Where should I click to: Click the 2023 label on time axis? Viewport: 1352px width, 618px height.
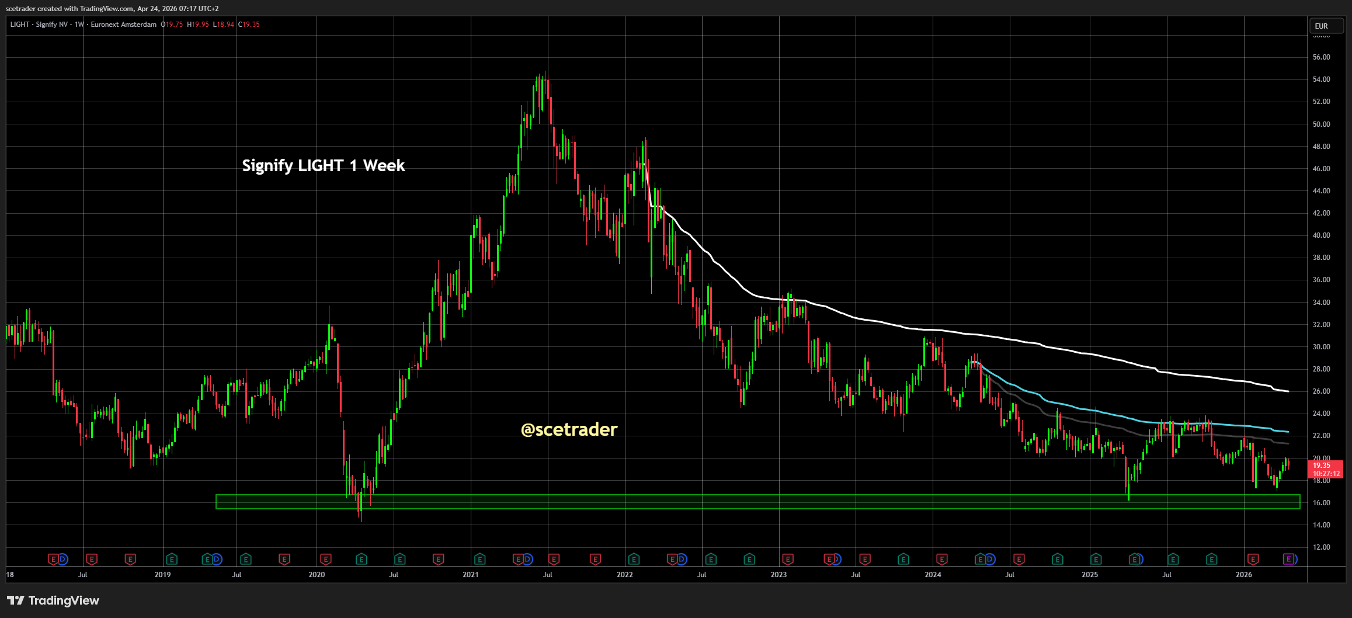[778, 575]
